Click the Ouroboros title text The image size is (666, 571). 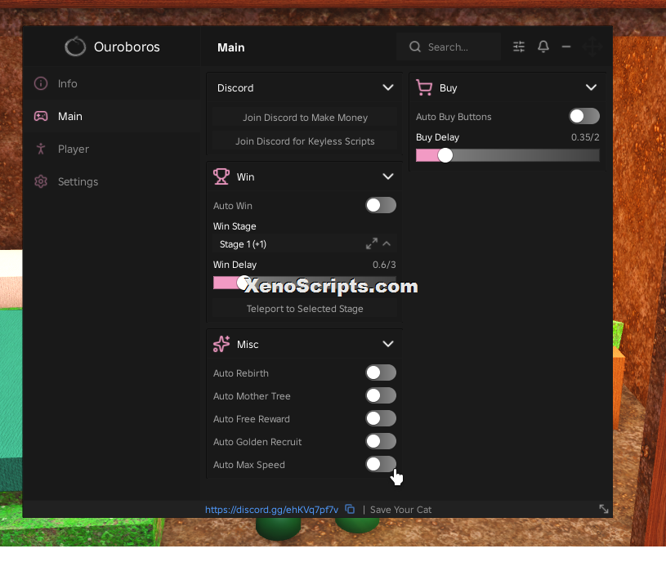click(x=127, y=47)
